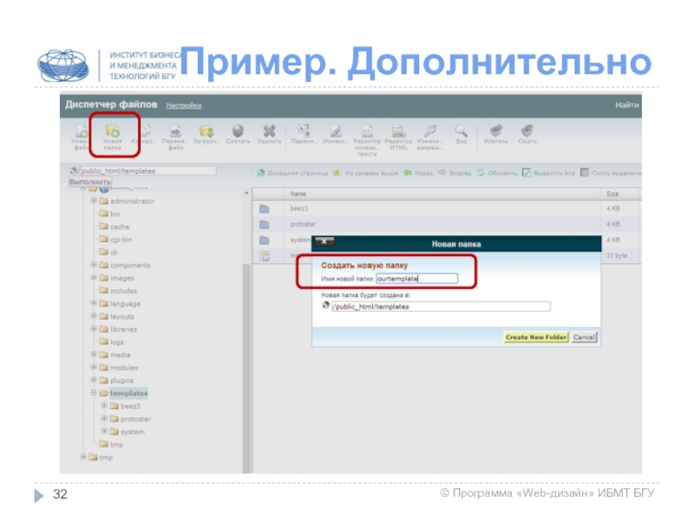
Task: Click the Search (Найти) label in header
Action: 626,105
